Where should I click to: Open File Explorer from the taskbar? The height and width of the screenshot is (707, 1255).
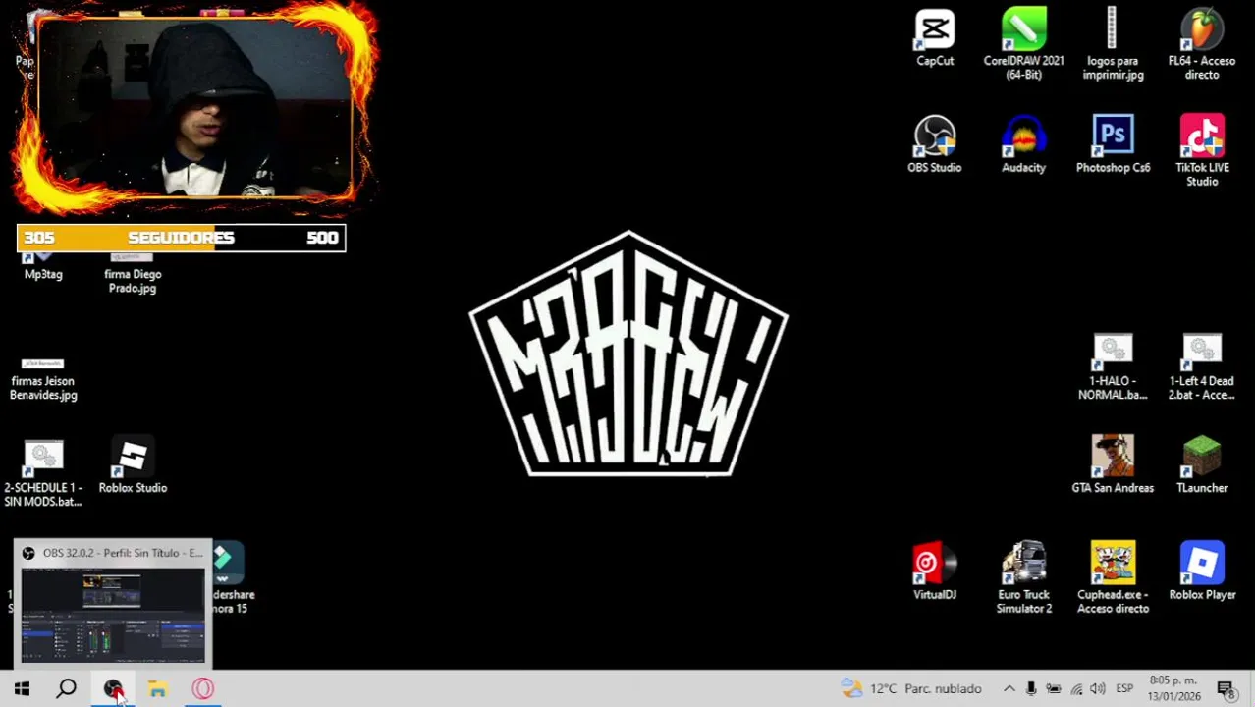pos(157,688)
